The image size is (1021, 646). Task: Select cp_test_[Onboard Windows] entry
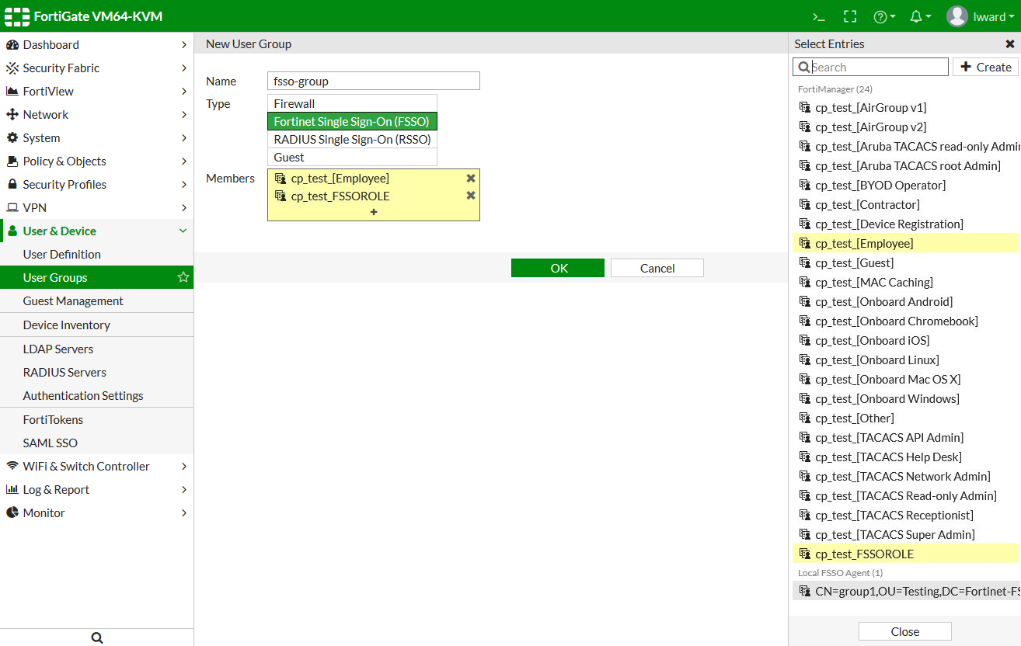pyautogui.click(x=905, y=399)
